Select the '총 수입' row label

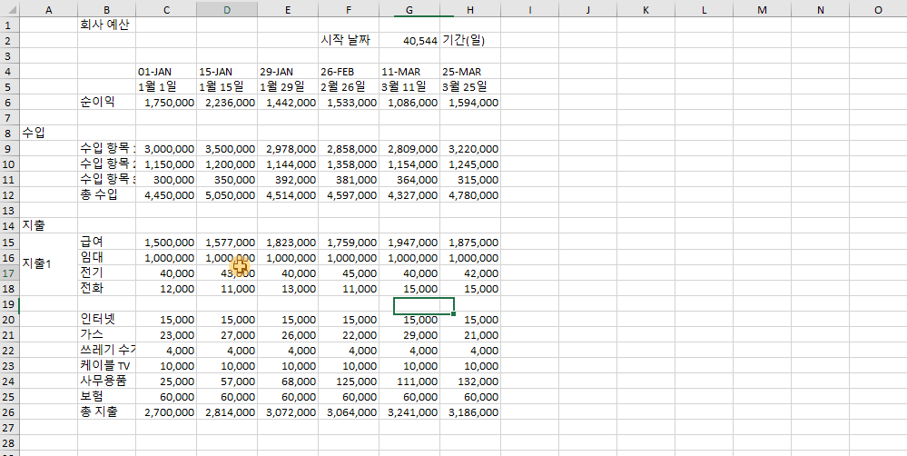tap(107, 195)
